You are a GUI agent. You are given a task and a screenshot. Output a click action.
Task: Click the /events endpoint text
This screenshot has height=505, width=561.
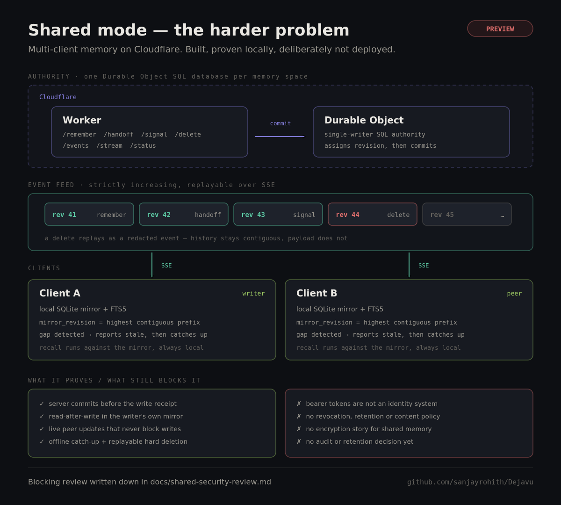pyautogui.click(x=76, y=146)
